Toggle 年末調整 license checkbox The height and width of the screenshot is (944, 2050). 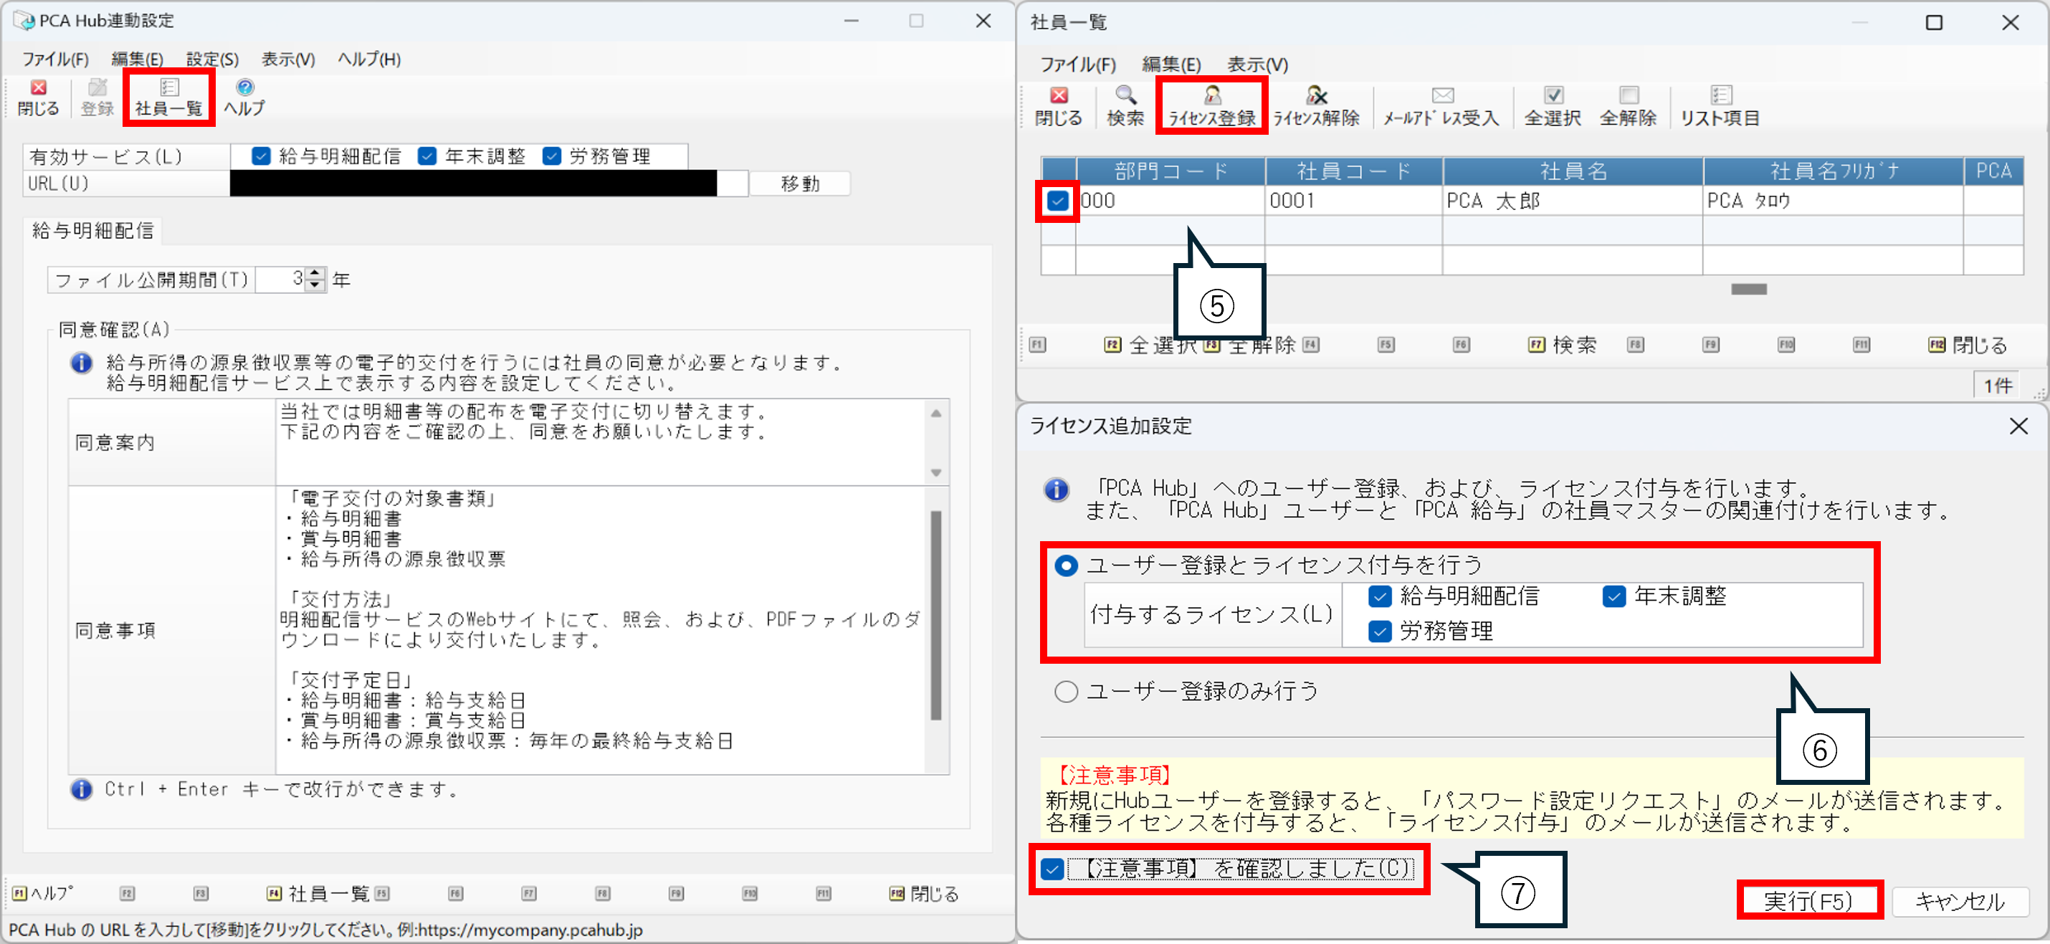tap(1614, 596)
